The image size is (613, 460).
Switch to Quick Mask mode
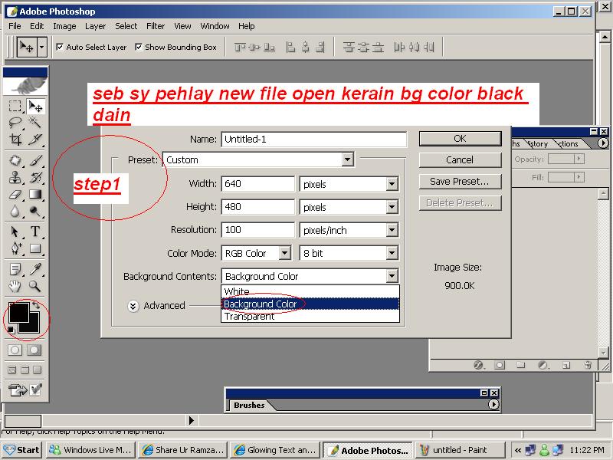tap(34, 350)
